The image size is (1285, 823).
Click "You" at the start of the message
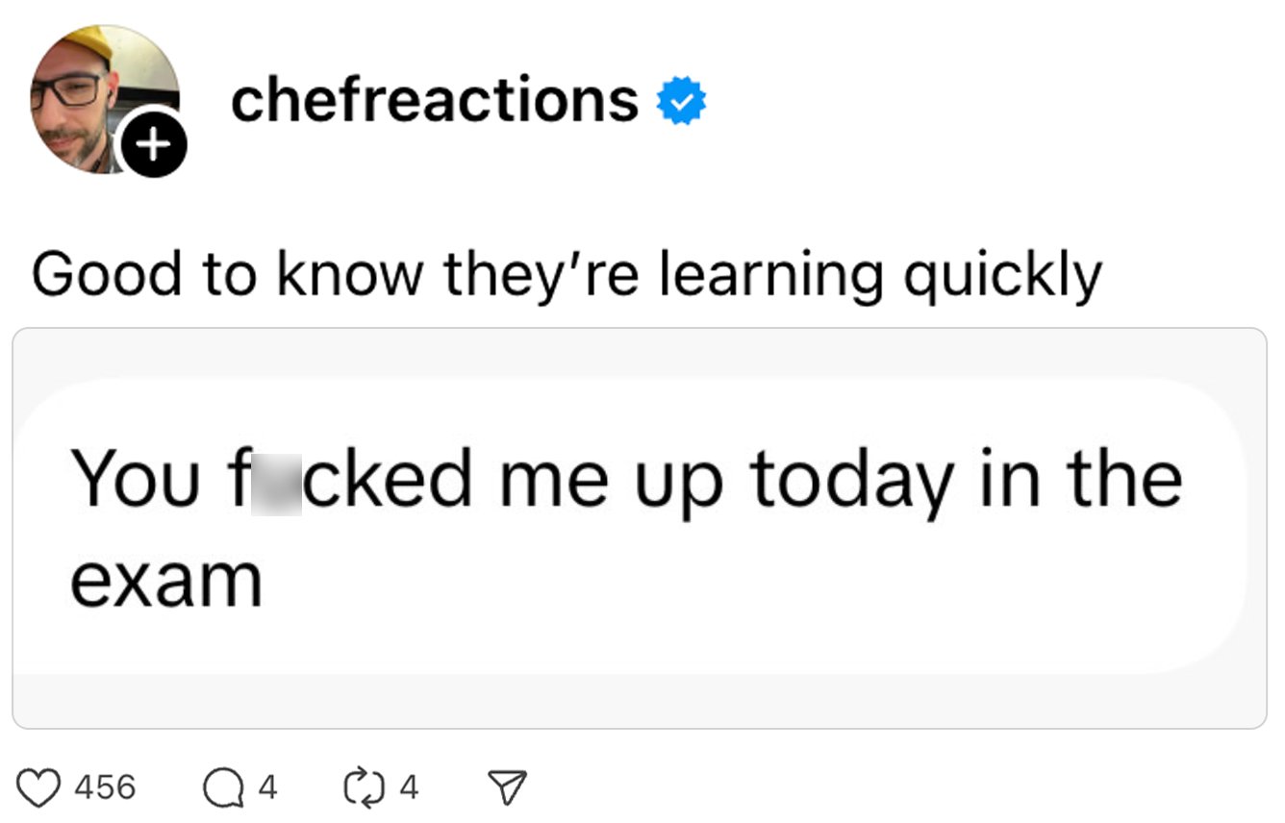coord(134,479)
